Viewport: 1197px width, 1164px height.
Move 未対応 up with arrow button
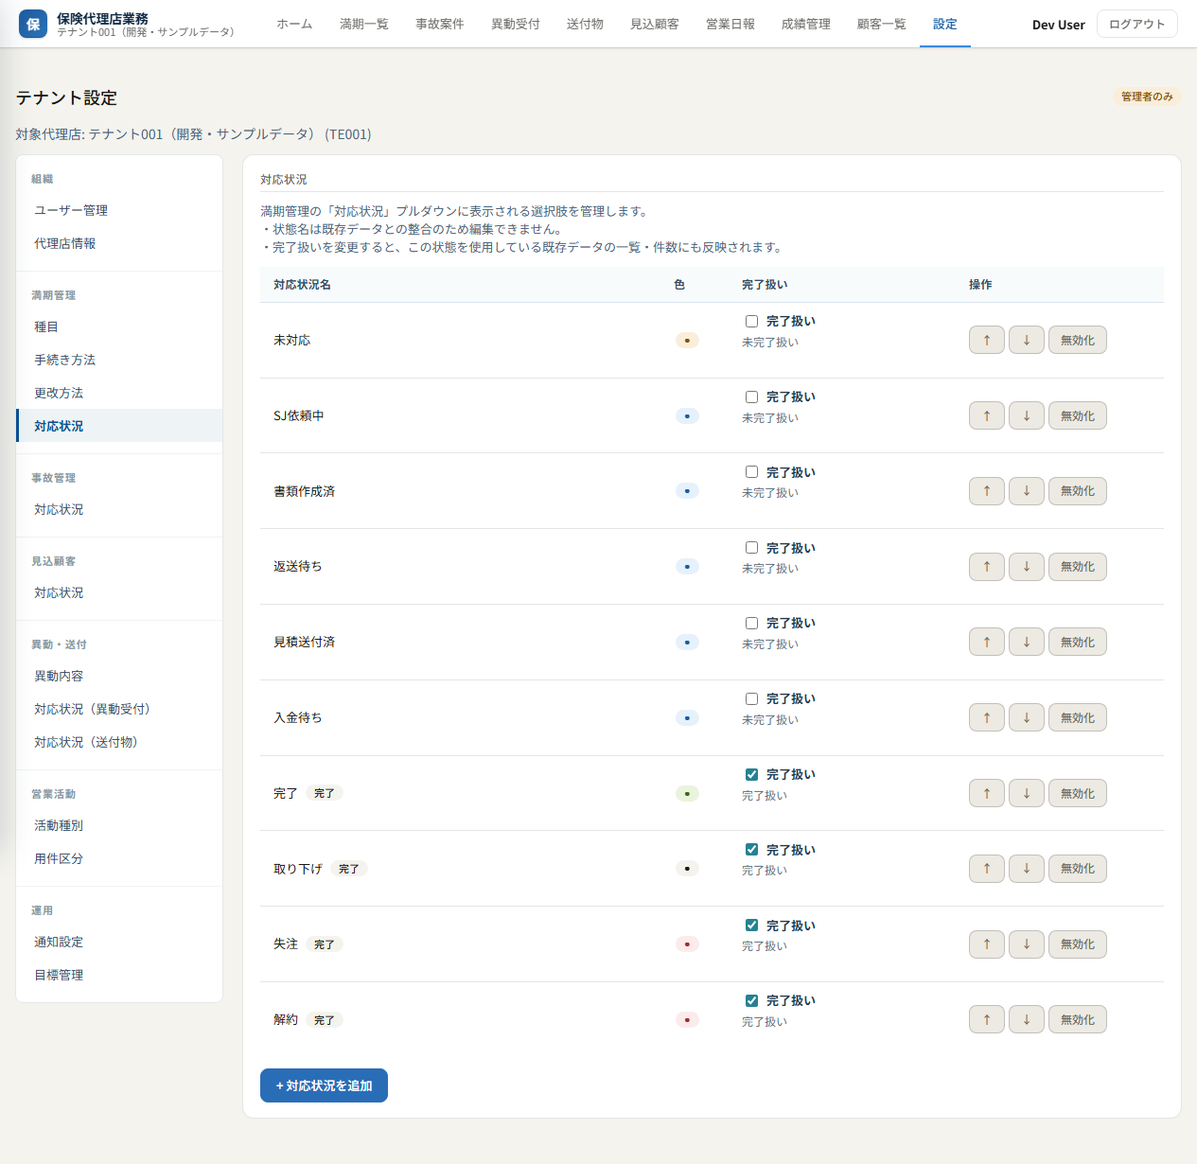point(987,340)
